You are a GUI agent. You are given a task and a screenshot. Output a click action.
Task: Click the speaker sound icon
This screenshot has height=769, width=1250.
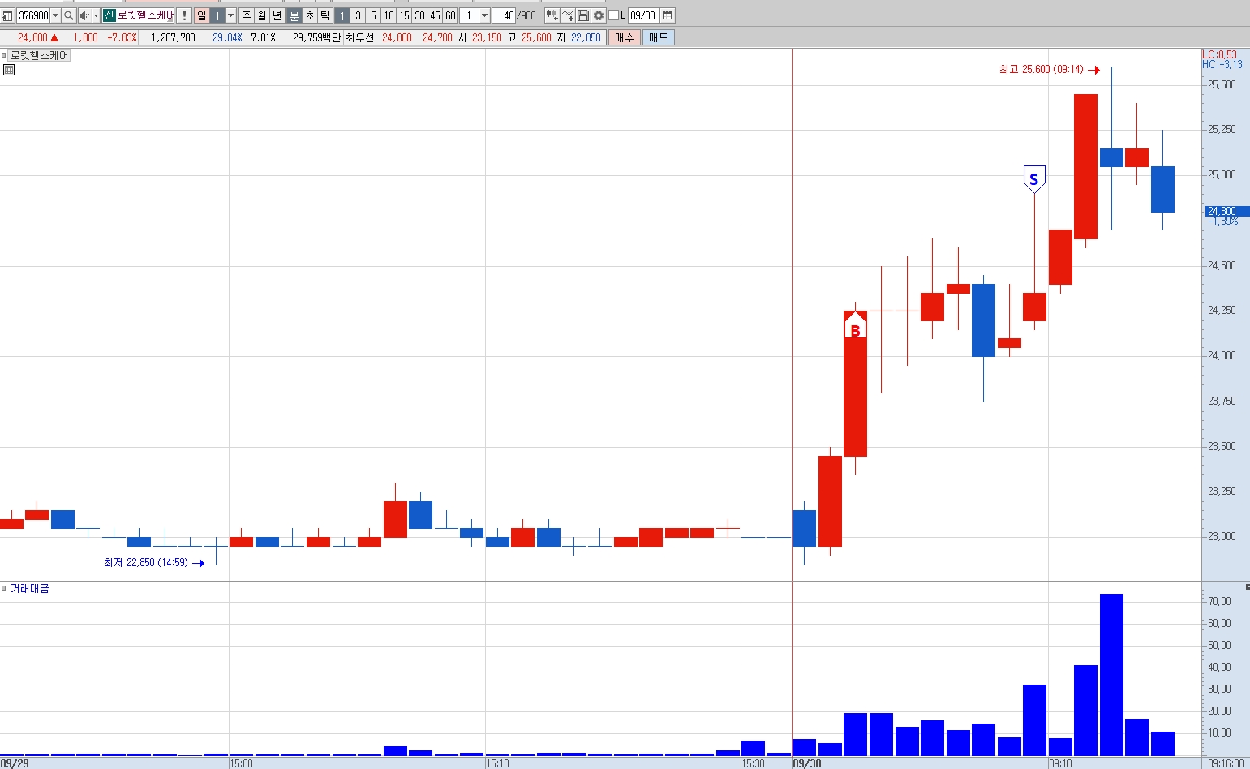84,15
